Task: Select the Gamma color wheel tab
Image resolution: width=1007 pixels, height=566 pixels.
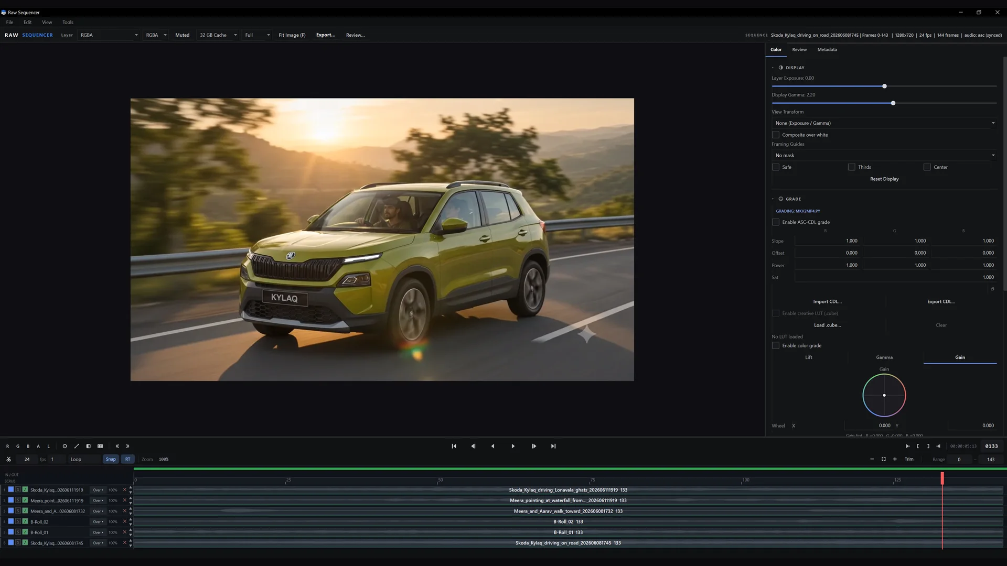Action: [884, 357]
